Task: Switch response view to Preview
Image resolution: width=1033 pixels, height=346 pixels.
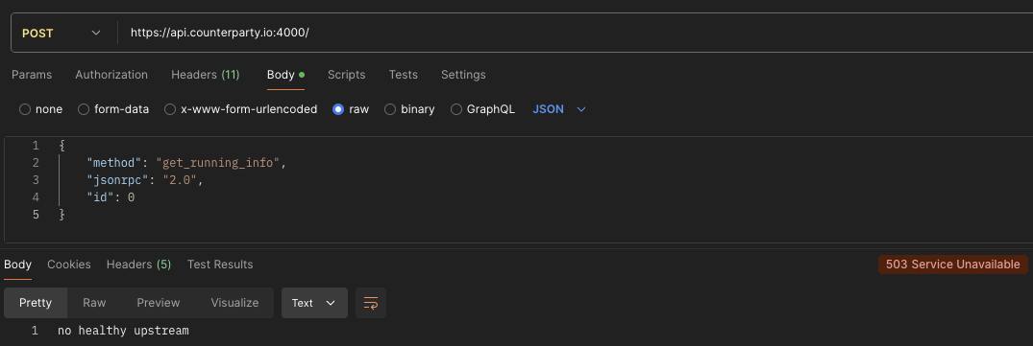Action: [159, 303]
